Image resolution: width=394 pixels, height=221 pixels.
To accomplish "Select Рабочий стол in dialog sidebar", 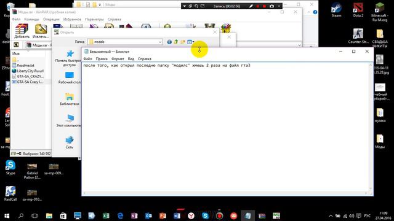I will 70,78.
